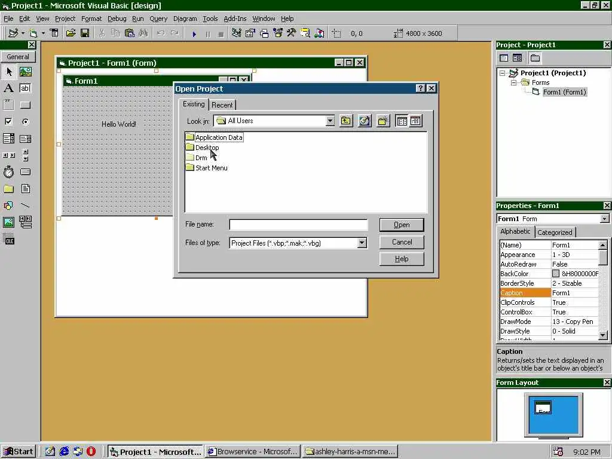Select the OLE container tool
This screenshot has width=612, height=459.
click(8, 239)
